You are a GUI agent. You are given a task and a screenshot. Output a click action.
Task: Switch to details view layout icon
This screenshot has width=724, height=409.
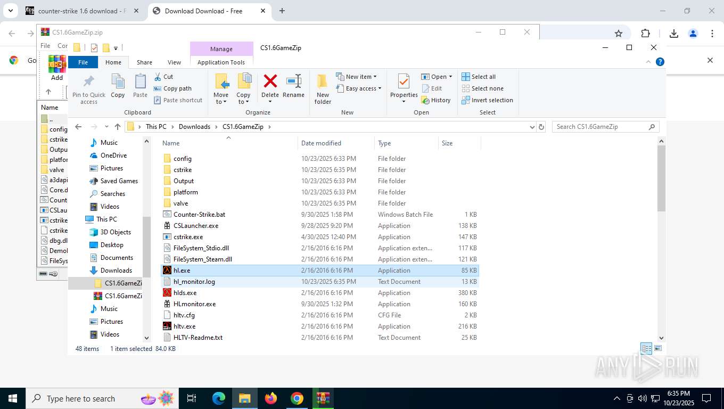pyautogui.click(x=646, y=349)
